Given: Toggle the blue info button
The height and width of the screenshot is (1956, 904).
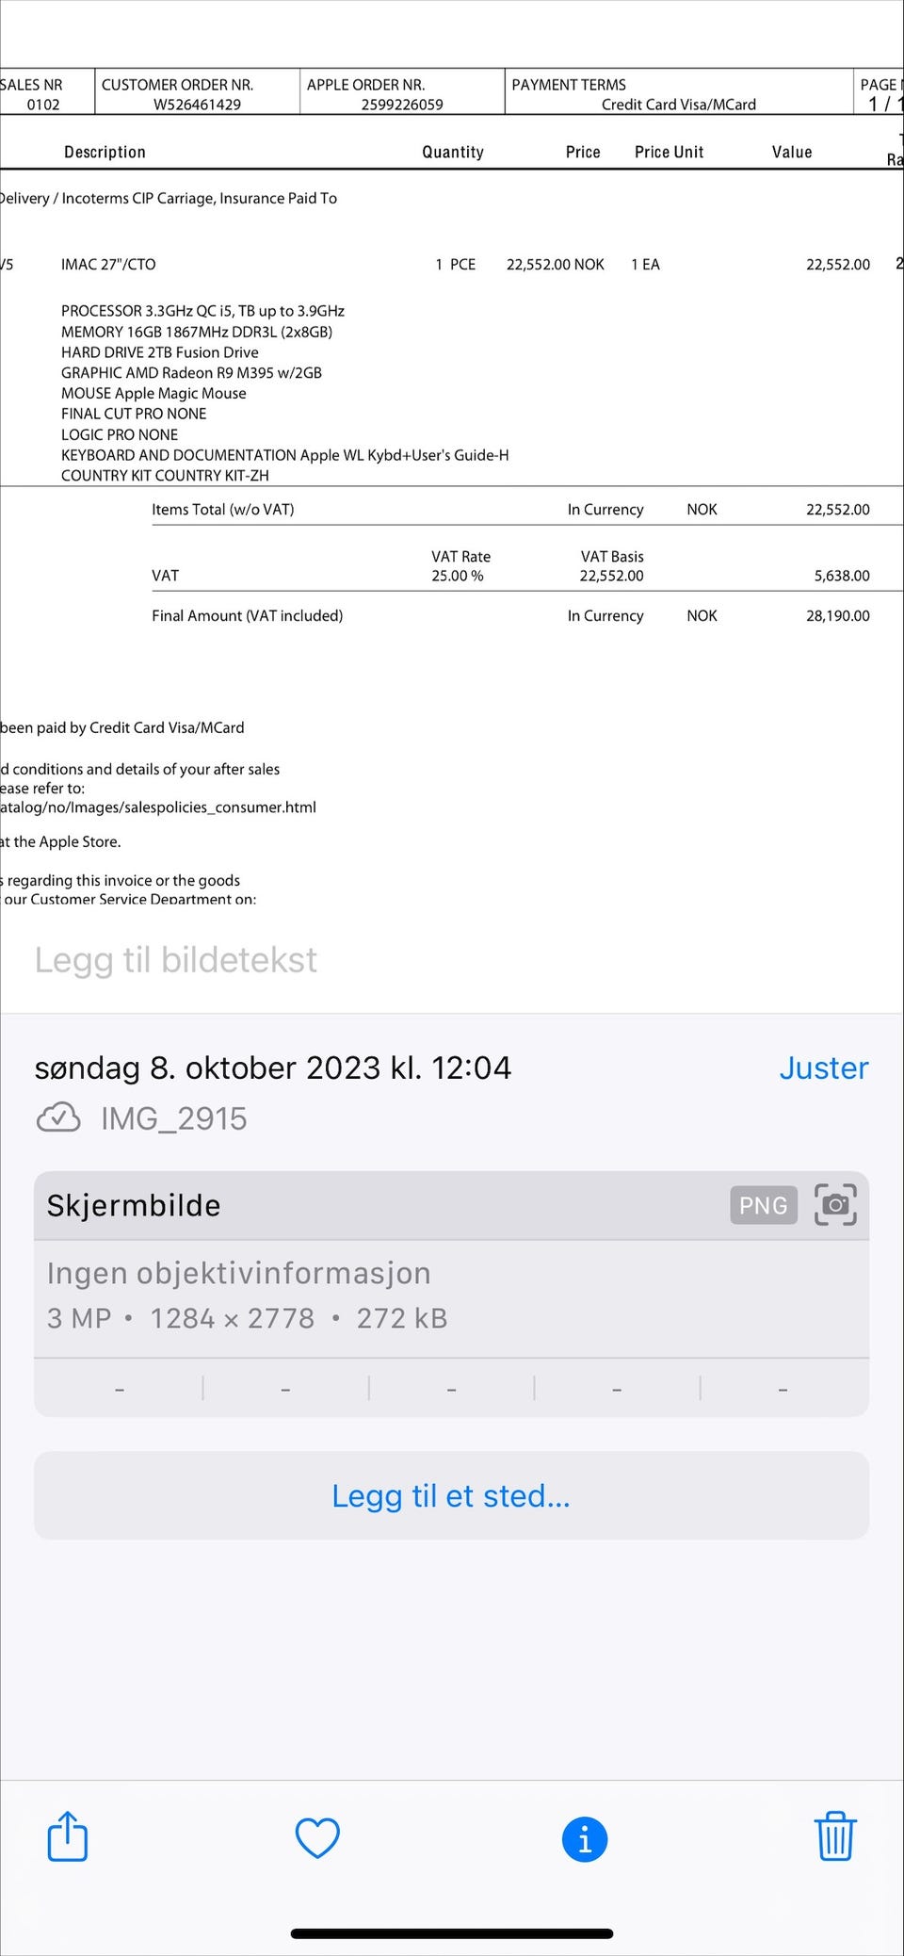Looking at the screenshot, I should pos(585,1839).
